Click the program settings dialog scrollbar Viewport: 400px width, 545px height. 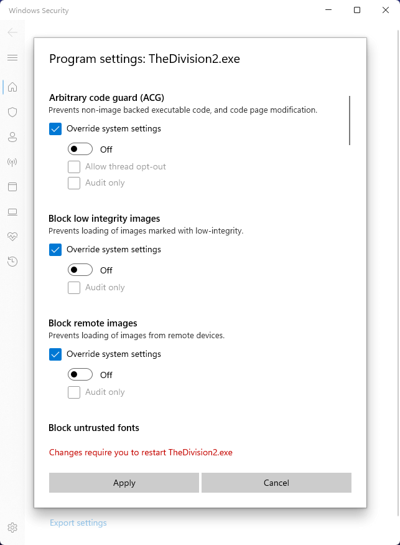click(x=350, y=120)
